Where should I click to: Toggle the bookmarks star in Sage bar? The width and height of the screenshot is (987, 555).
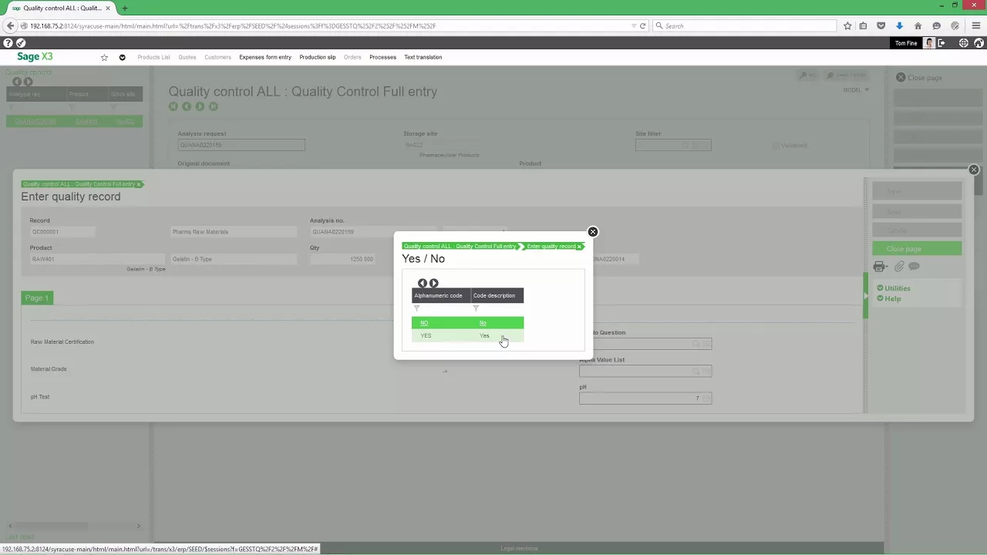pos(104,57)
